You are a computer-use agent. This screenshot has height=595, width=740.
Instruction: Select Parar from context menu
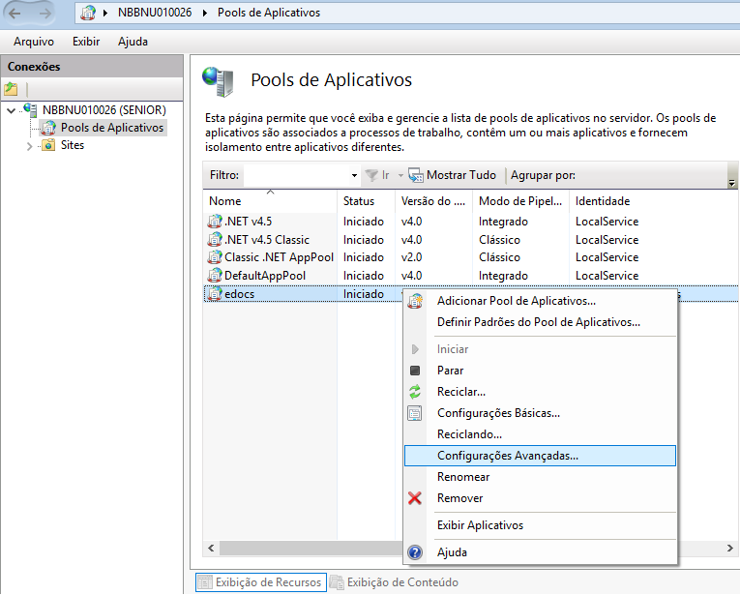click(541, 371)
